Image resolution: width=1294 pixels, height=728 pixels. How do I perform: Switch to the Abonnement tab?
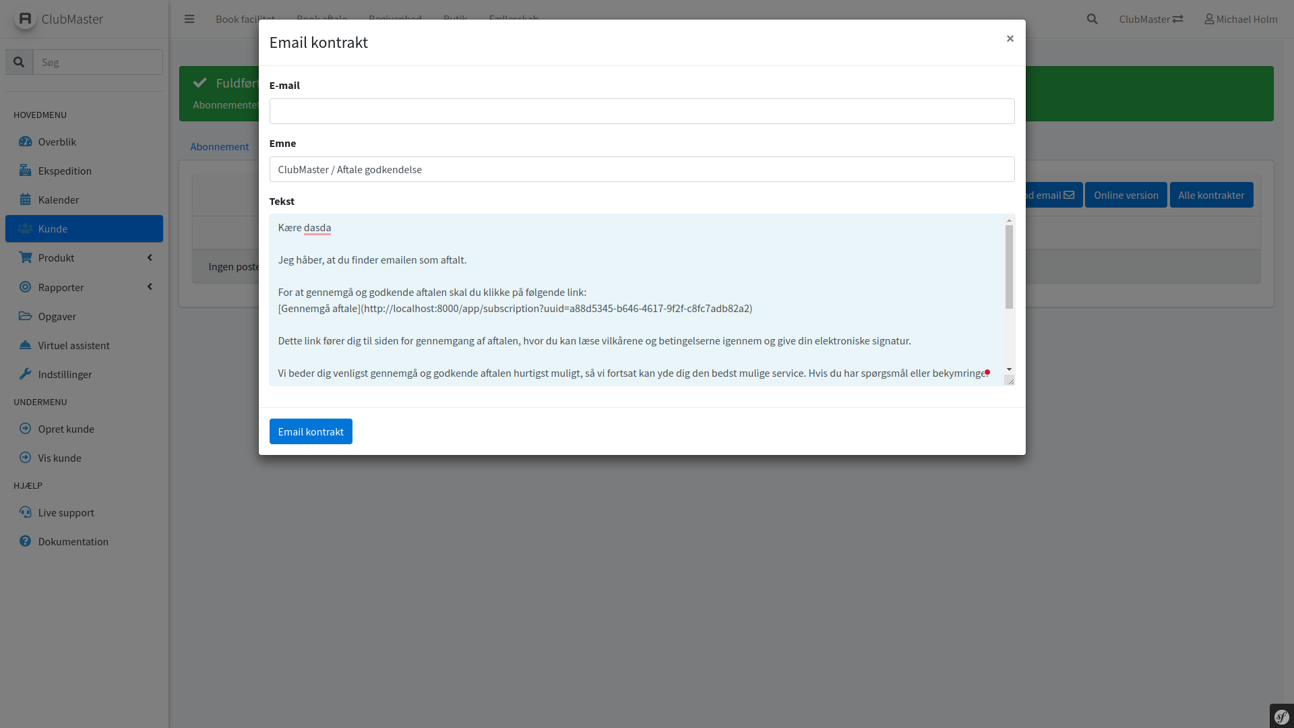[219, 146]
